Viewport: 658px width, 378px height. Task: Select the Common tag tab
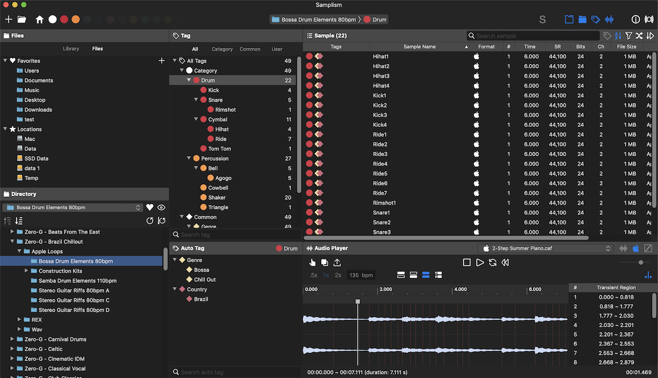[x=249, y=49]
